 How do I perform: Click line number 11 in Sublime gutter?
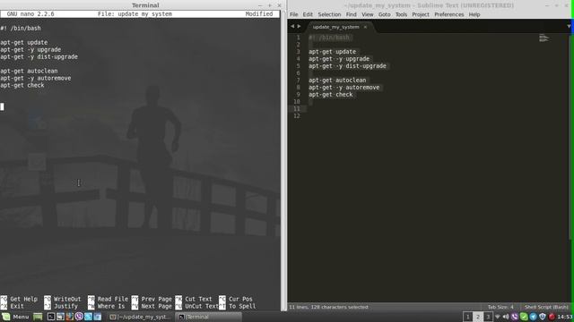click(297, 109)
